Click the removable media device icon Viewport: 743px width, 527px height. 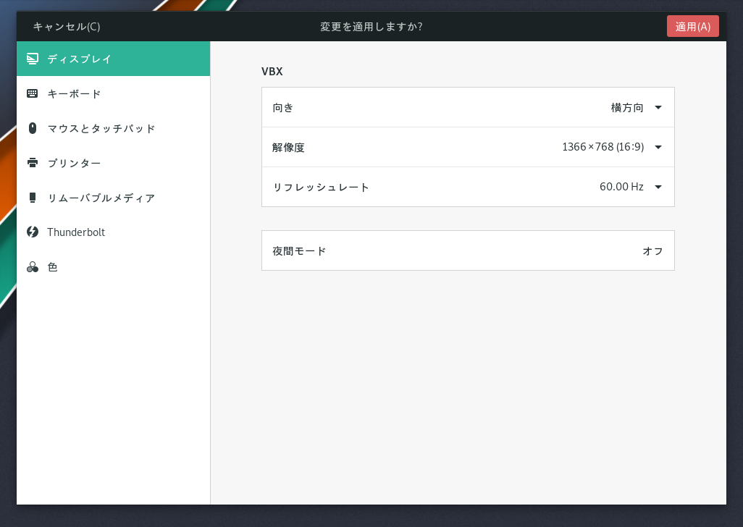coord(32,198)
